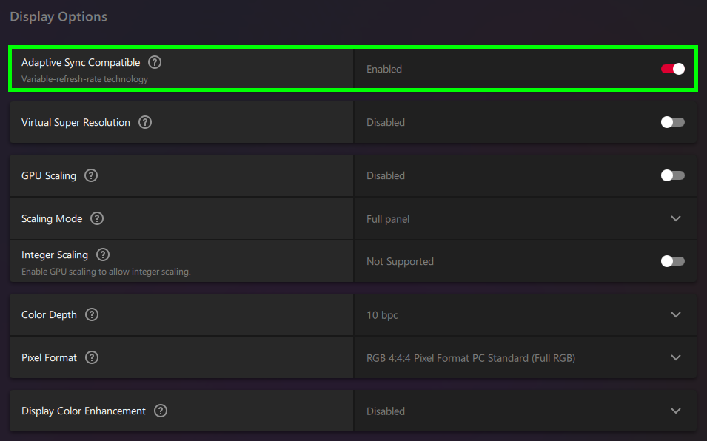Select the '10 bpc' color depth value

(382, 315)
